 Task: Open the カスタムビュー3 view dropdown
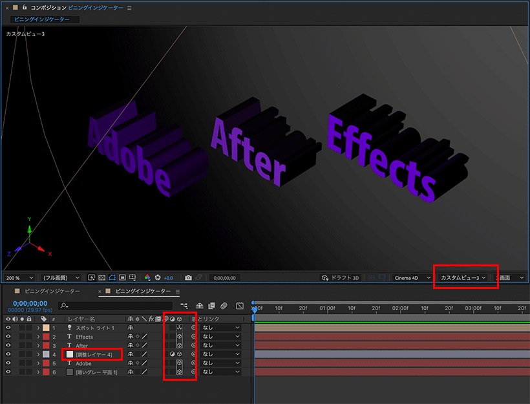(x=463, y=277)
